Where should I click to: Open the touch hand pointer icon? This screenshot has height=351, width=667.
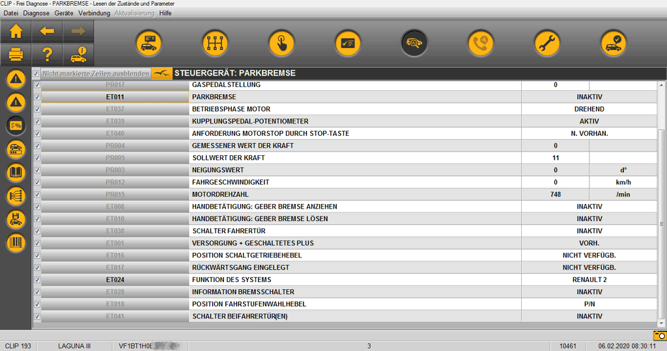coord(281,44)
